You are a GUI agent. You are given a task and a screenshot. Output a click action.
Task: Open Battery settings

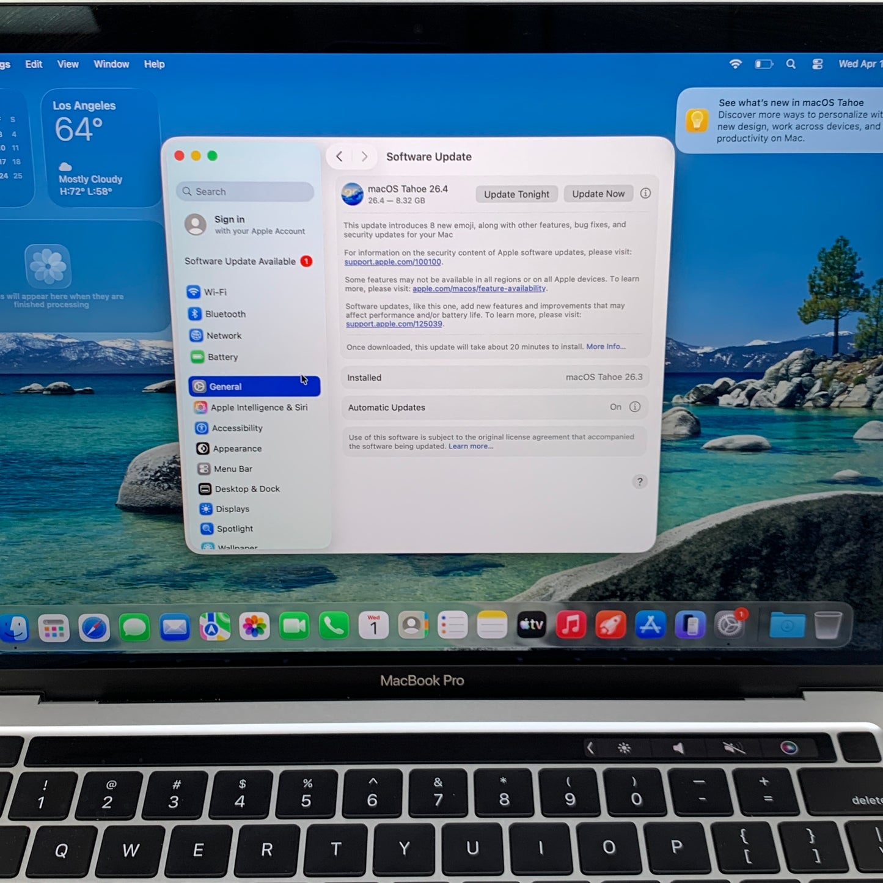[x=222, y=357]
